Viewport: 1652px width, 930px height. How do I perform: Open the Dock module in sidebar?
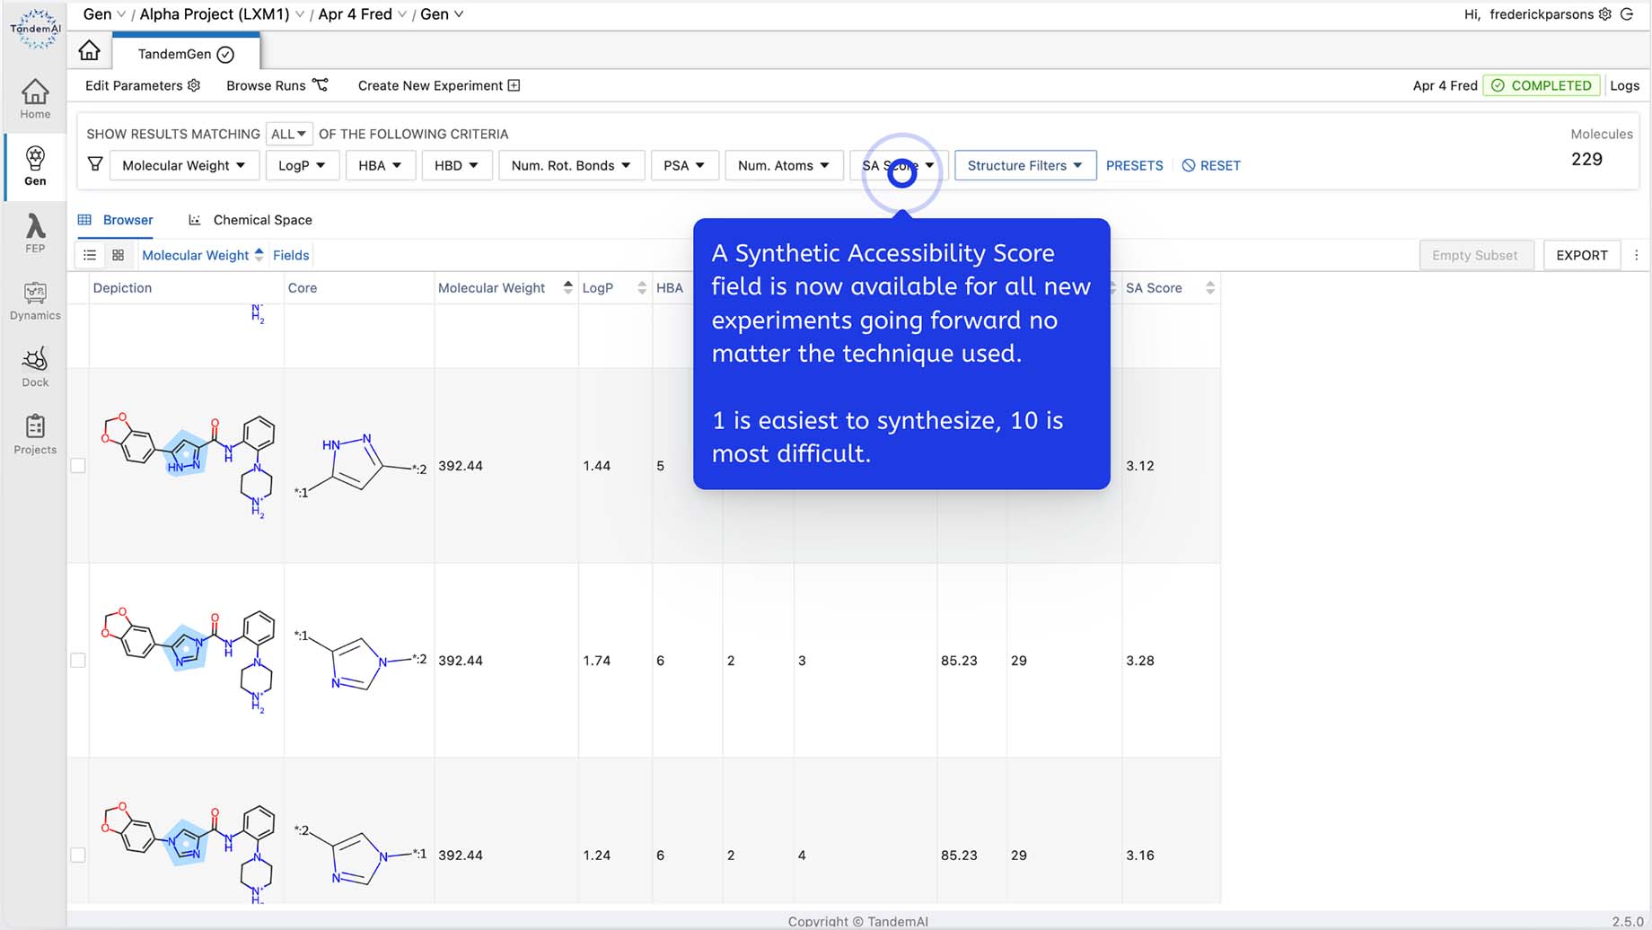point(35,367)
